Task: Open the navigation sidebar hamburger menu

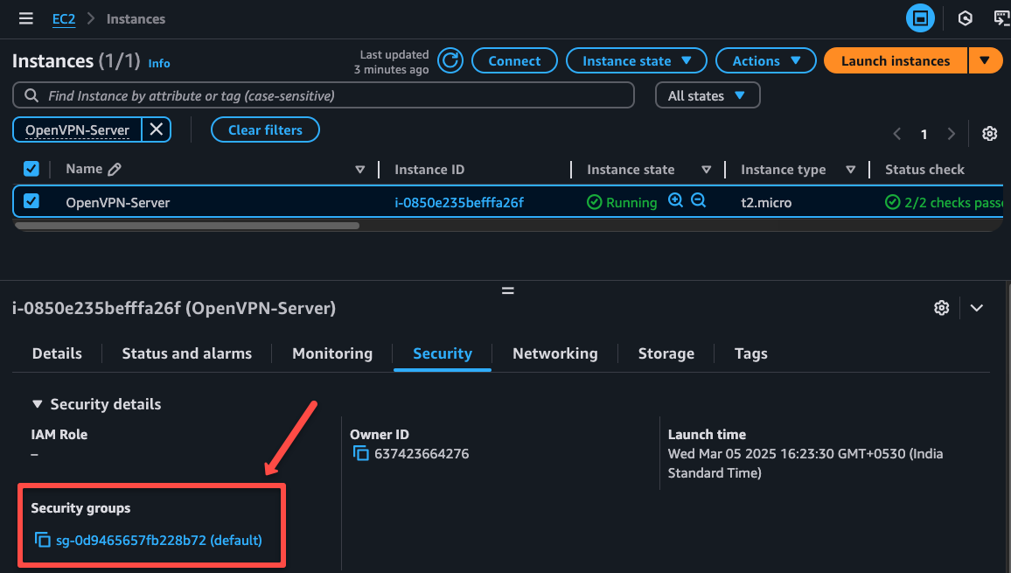Action: [x=25, y=17]
